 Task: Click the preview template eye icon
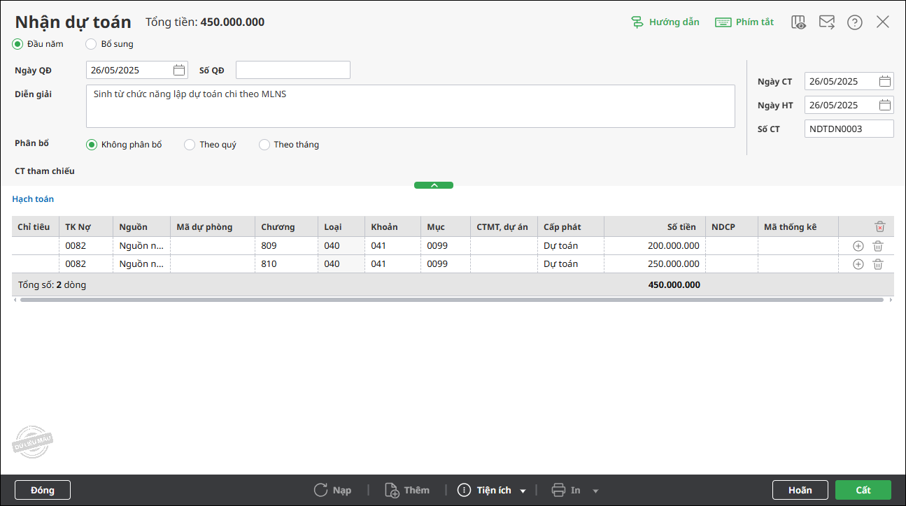click(x=798, y=22)
